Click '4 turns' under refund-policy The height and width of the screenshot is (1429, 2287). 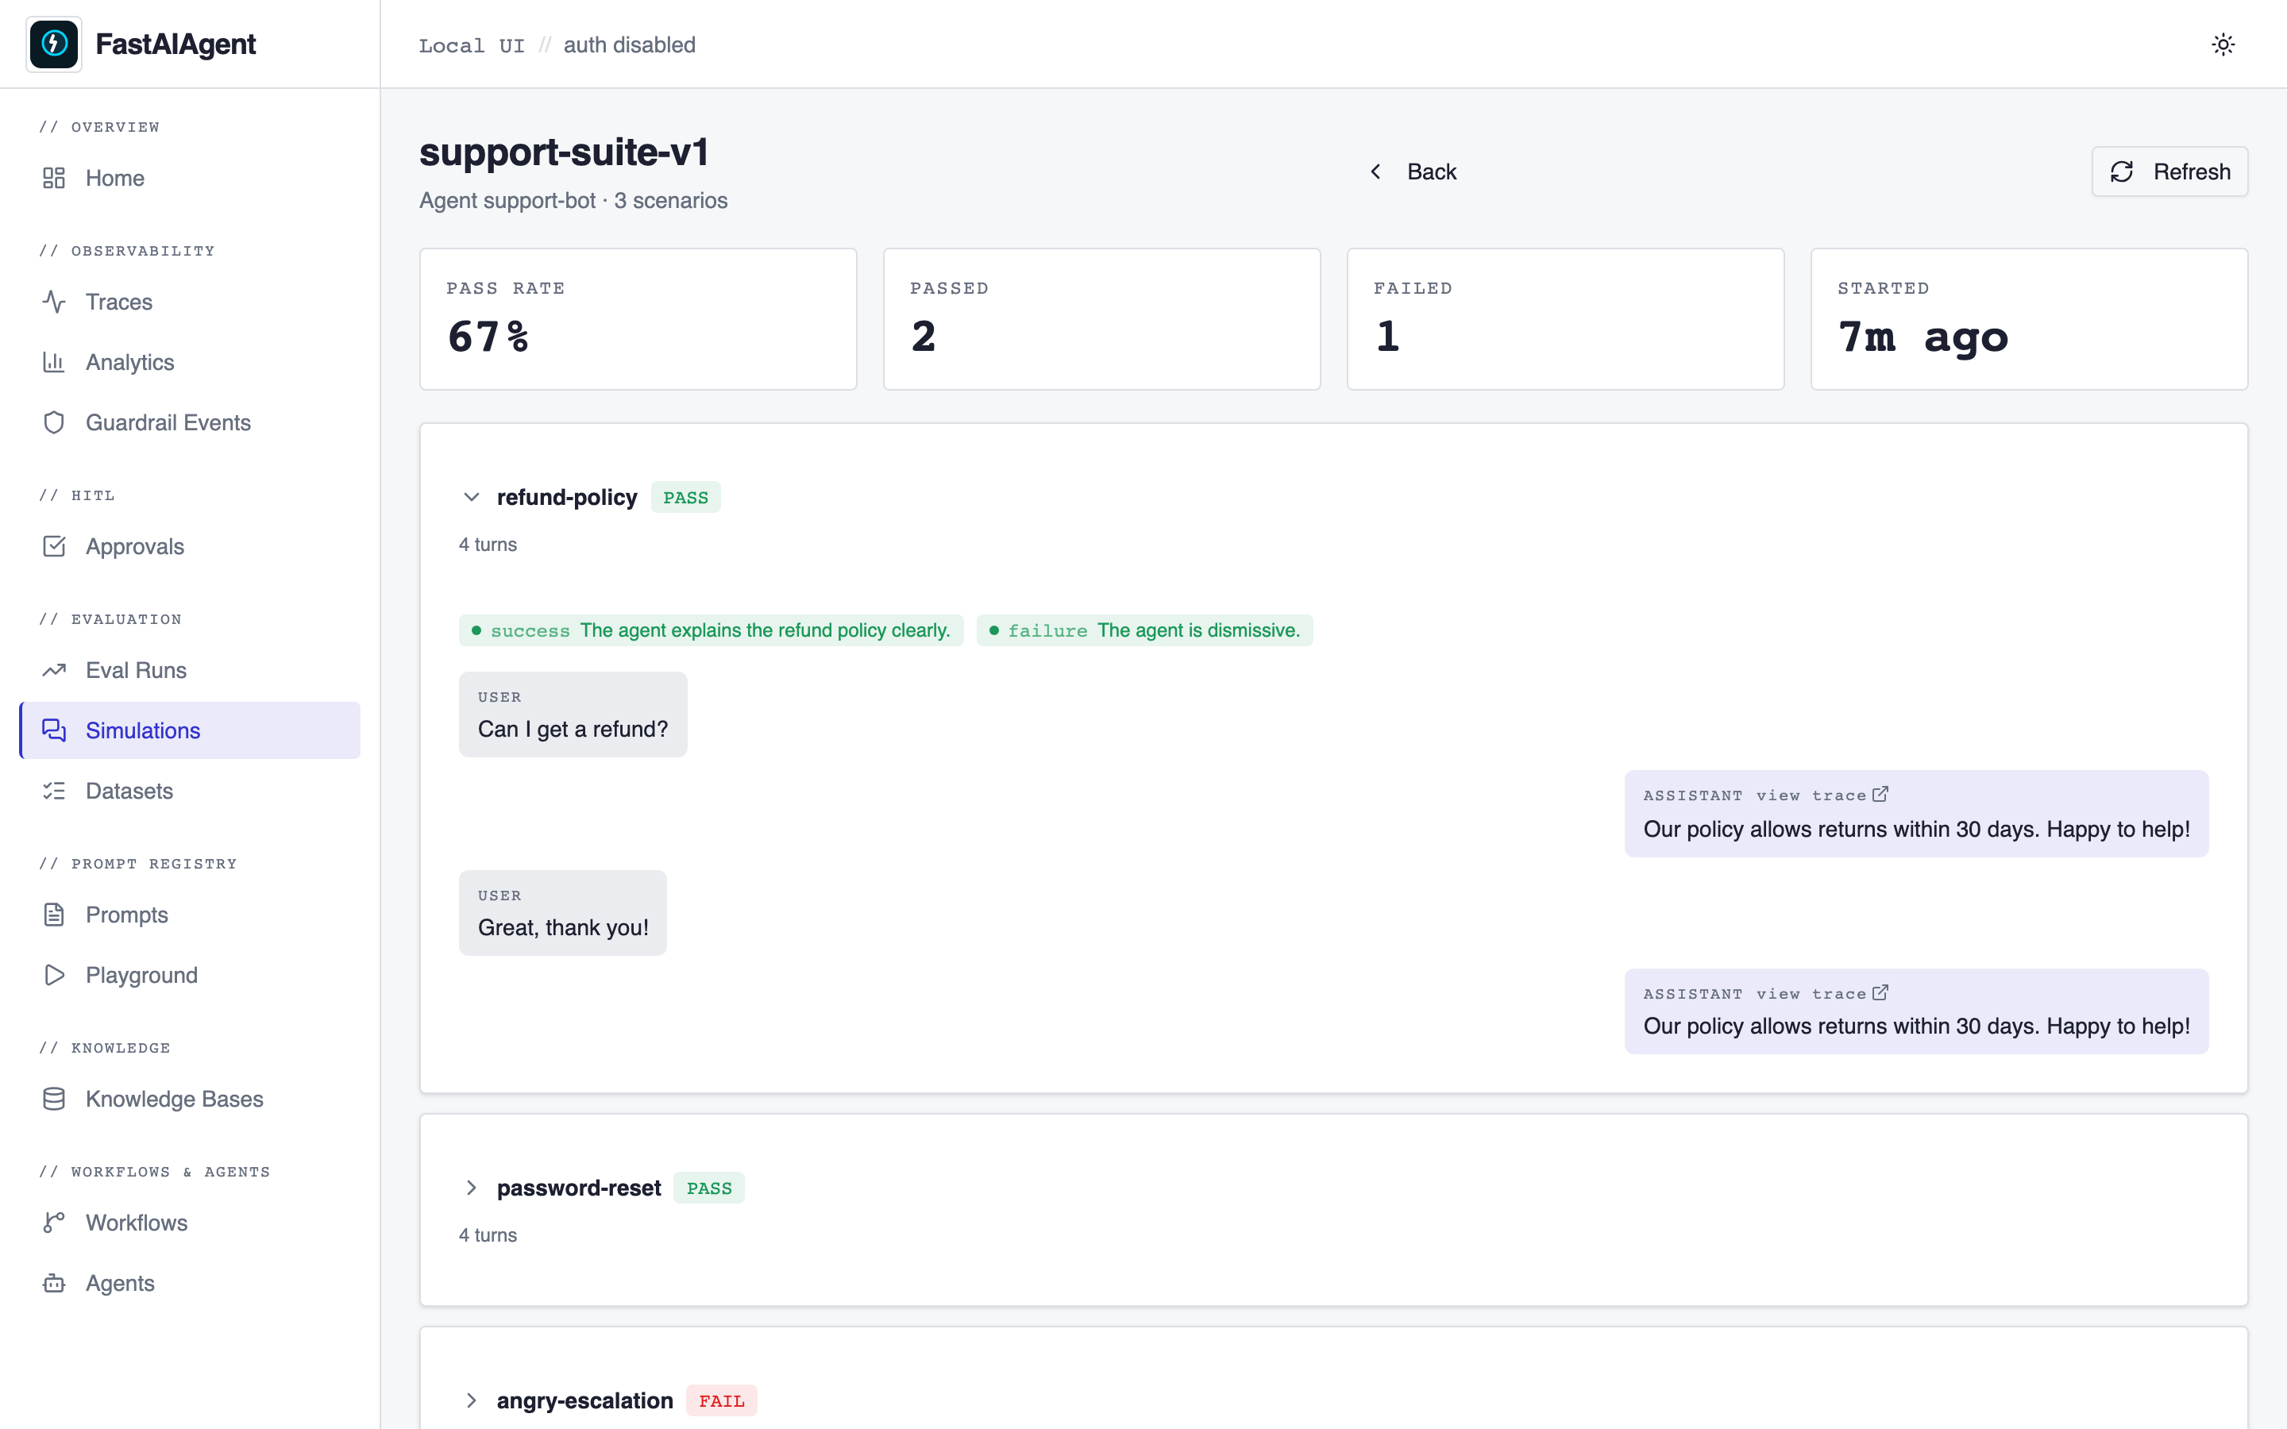488,545
